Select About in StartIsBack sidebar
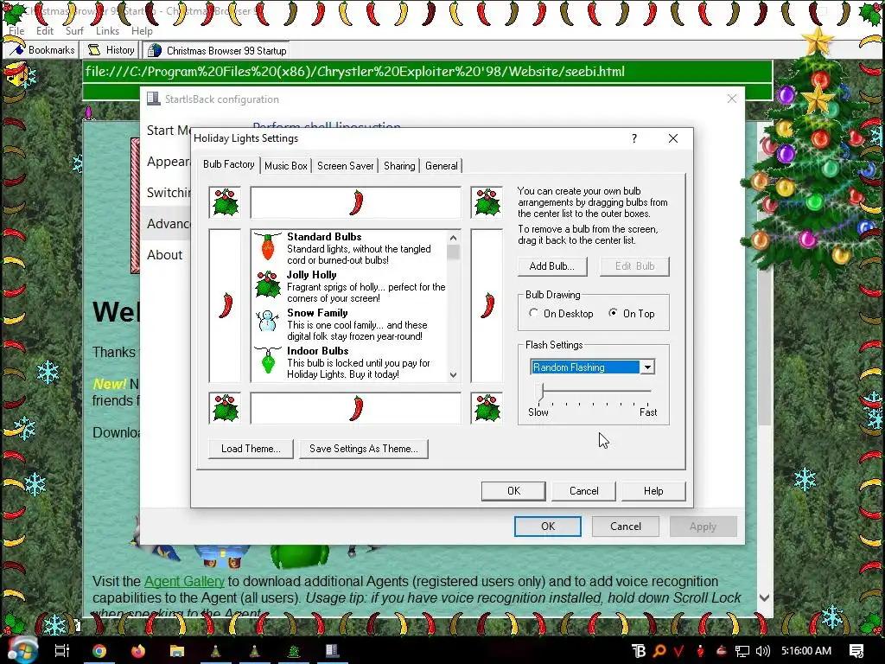This screenshot has width=885, height=664. (x=165, y=255)
